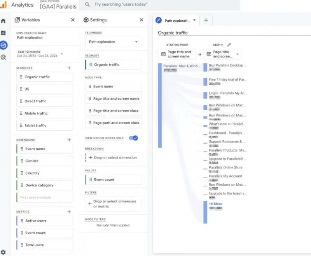Viewport: 311px width, 256px height.
Task: Select the Country dimension
Action: point(45,173)
